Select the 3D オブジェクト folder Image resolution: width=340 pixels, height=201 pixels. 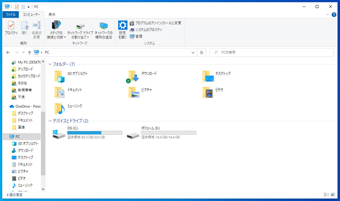click(71, 76)
